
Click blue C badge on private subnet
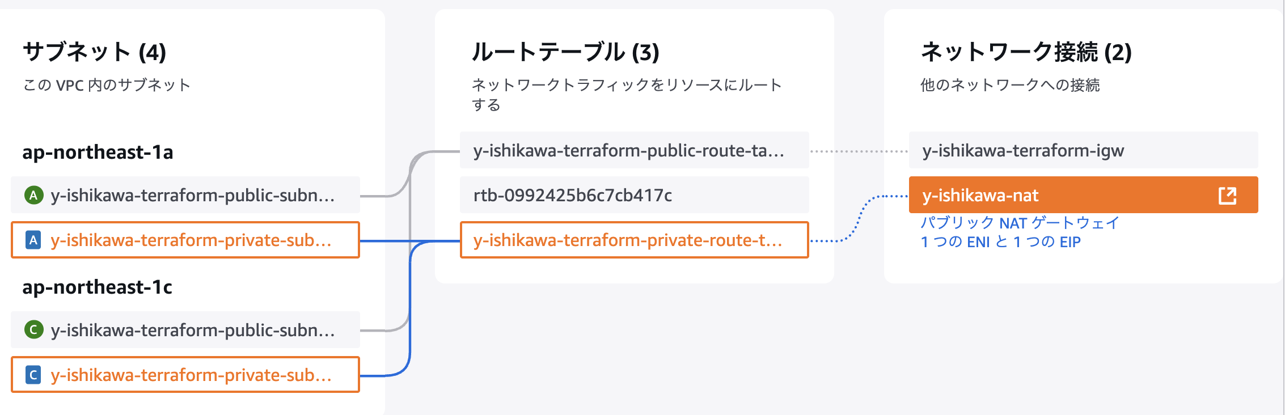[33, 375]
